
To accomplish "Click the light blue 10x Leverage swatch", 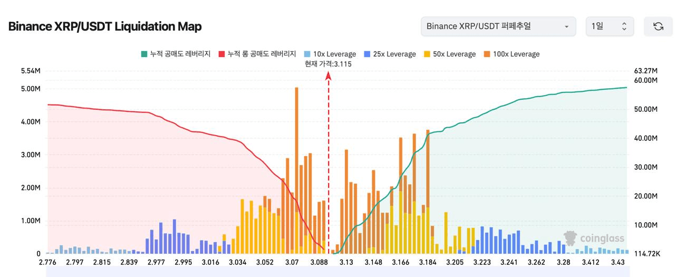I will coord(307,54).
